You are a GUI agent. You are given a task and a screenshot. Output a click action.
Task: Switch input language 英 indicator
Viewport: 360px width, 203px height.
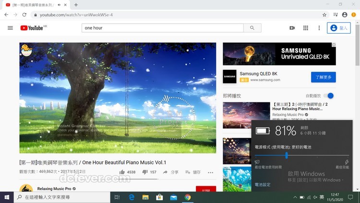tap(322, 197)
